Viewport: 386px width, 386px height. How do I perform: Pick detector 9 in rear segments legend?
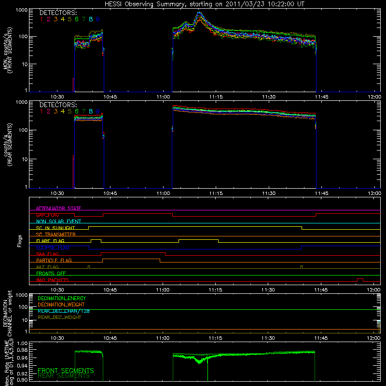(98, 111)
